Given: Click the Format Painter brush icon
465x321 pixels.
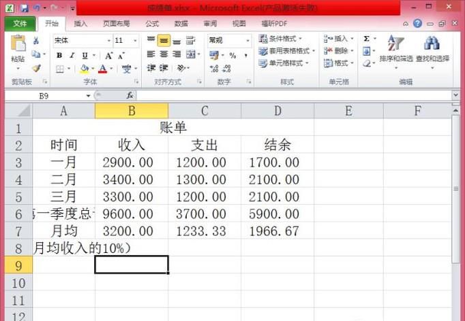Looking at the screenshot, I should point(36,69).
